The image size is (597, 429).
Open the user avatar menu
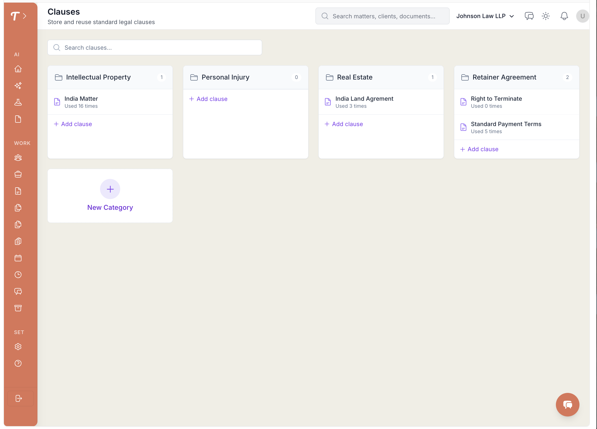[x=582, y=16]
